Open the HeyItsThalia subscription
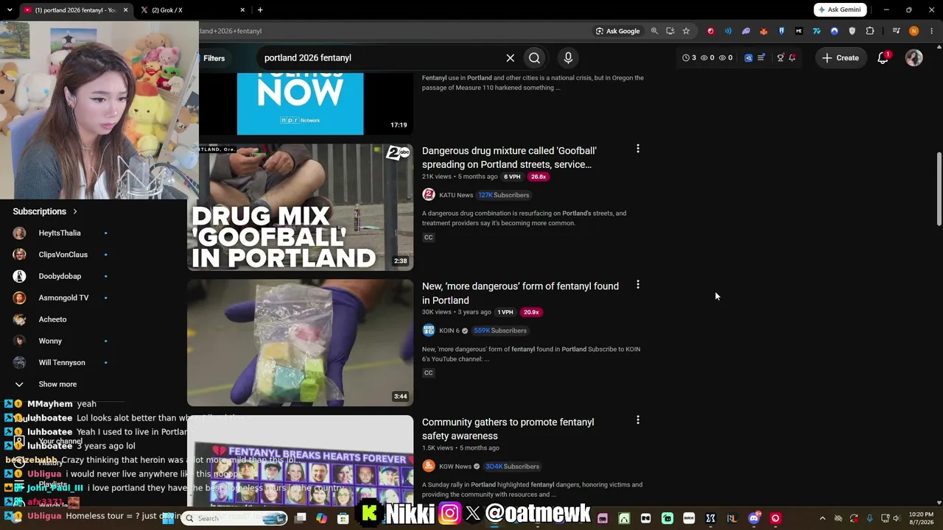The height and width of the screenshot is (530, 943). pos(60,233)
